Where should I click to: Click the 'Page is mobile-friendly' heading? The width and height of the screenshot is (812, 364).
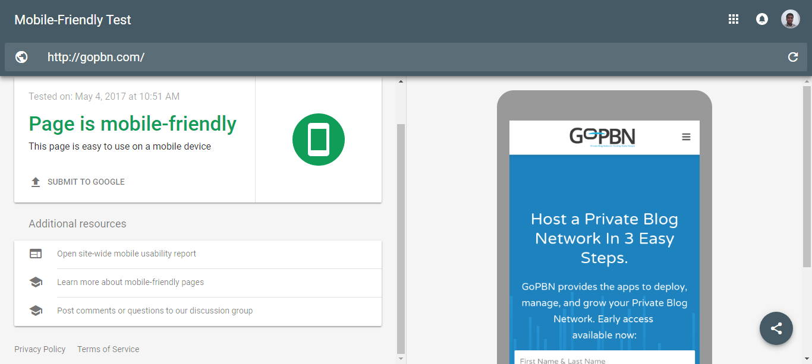point(133,124)
